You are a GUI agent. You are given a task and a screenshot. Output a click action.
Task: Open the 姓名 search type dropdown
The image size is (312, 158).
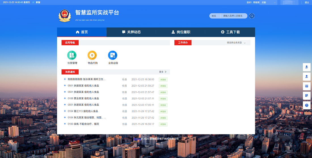pos(214,16)
